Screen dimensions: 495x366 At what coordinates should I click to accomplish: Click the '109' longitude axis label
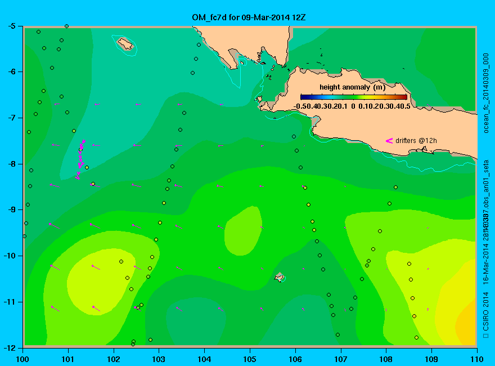point(431,359)
